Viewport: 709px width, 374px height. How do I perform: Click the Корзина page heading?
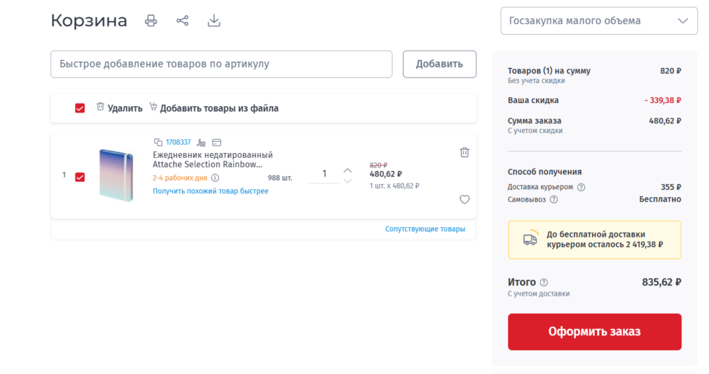[89, 21]
